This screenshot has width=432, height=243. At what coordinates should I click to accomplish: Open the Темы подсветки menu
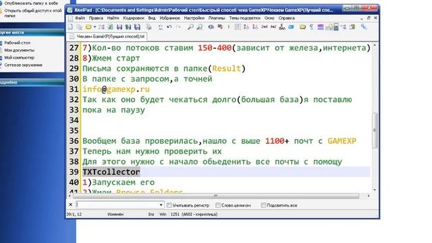point(244,18)
